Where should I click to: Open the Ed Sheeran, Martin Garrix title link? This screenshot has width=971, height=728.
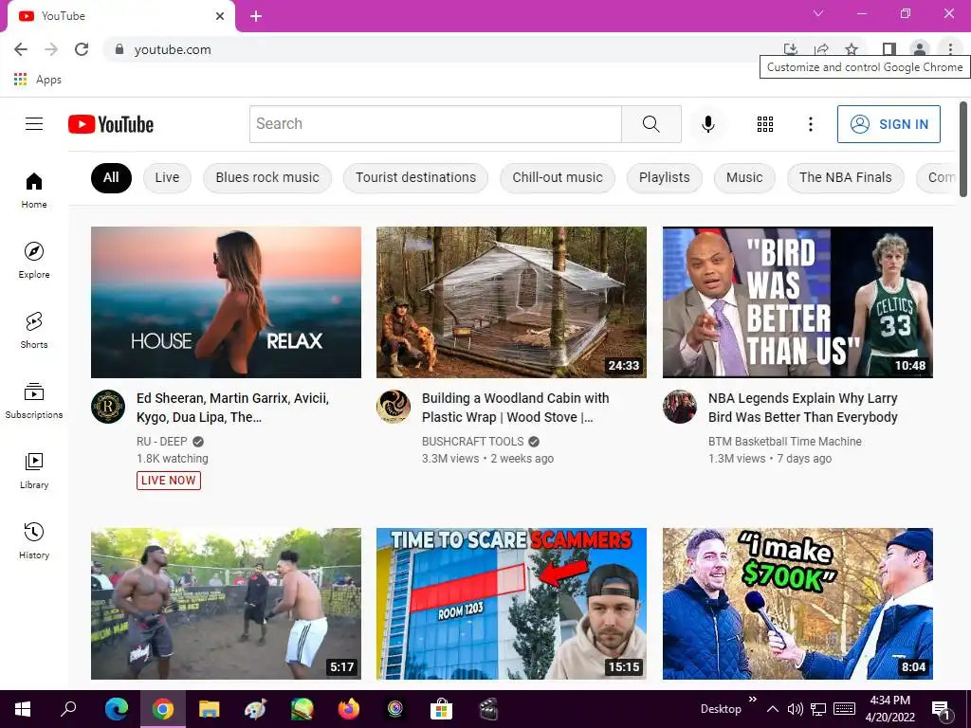[233, 408]
